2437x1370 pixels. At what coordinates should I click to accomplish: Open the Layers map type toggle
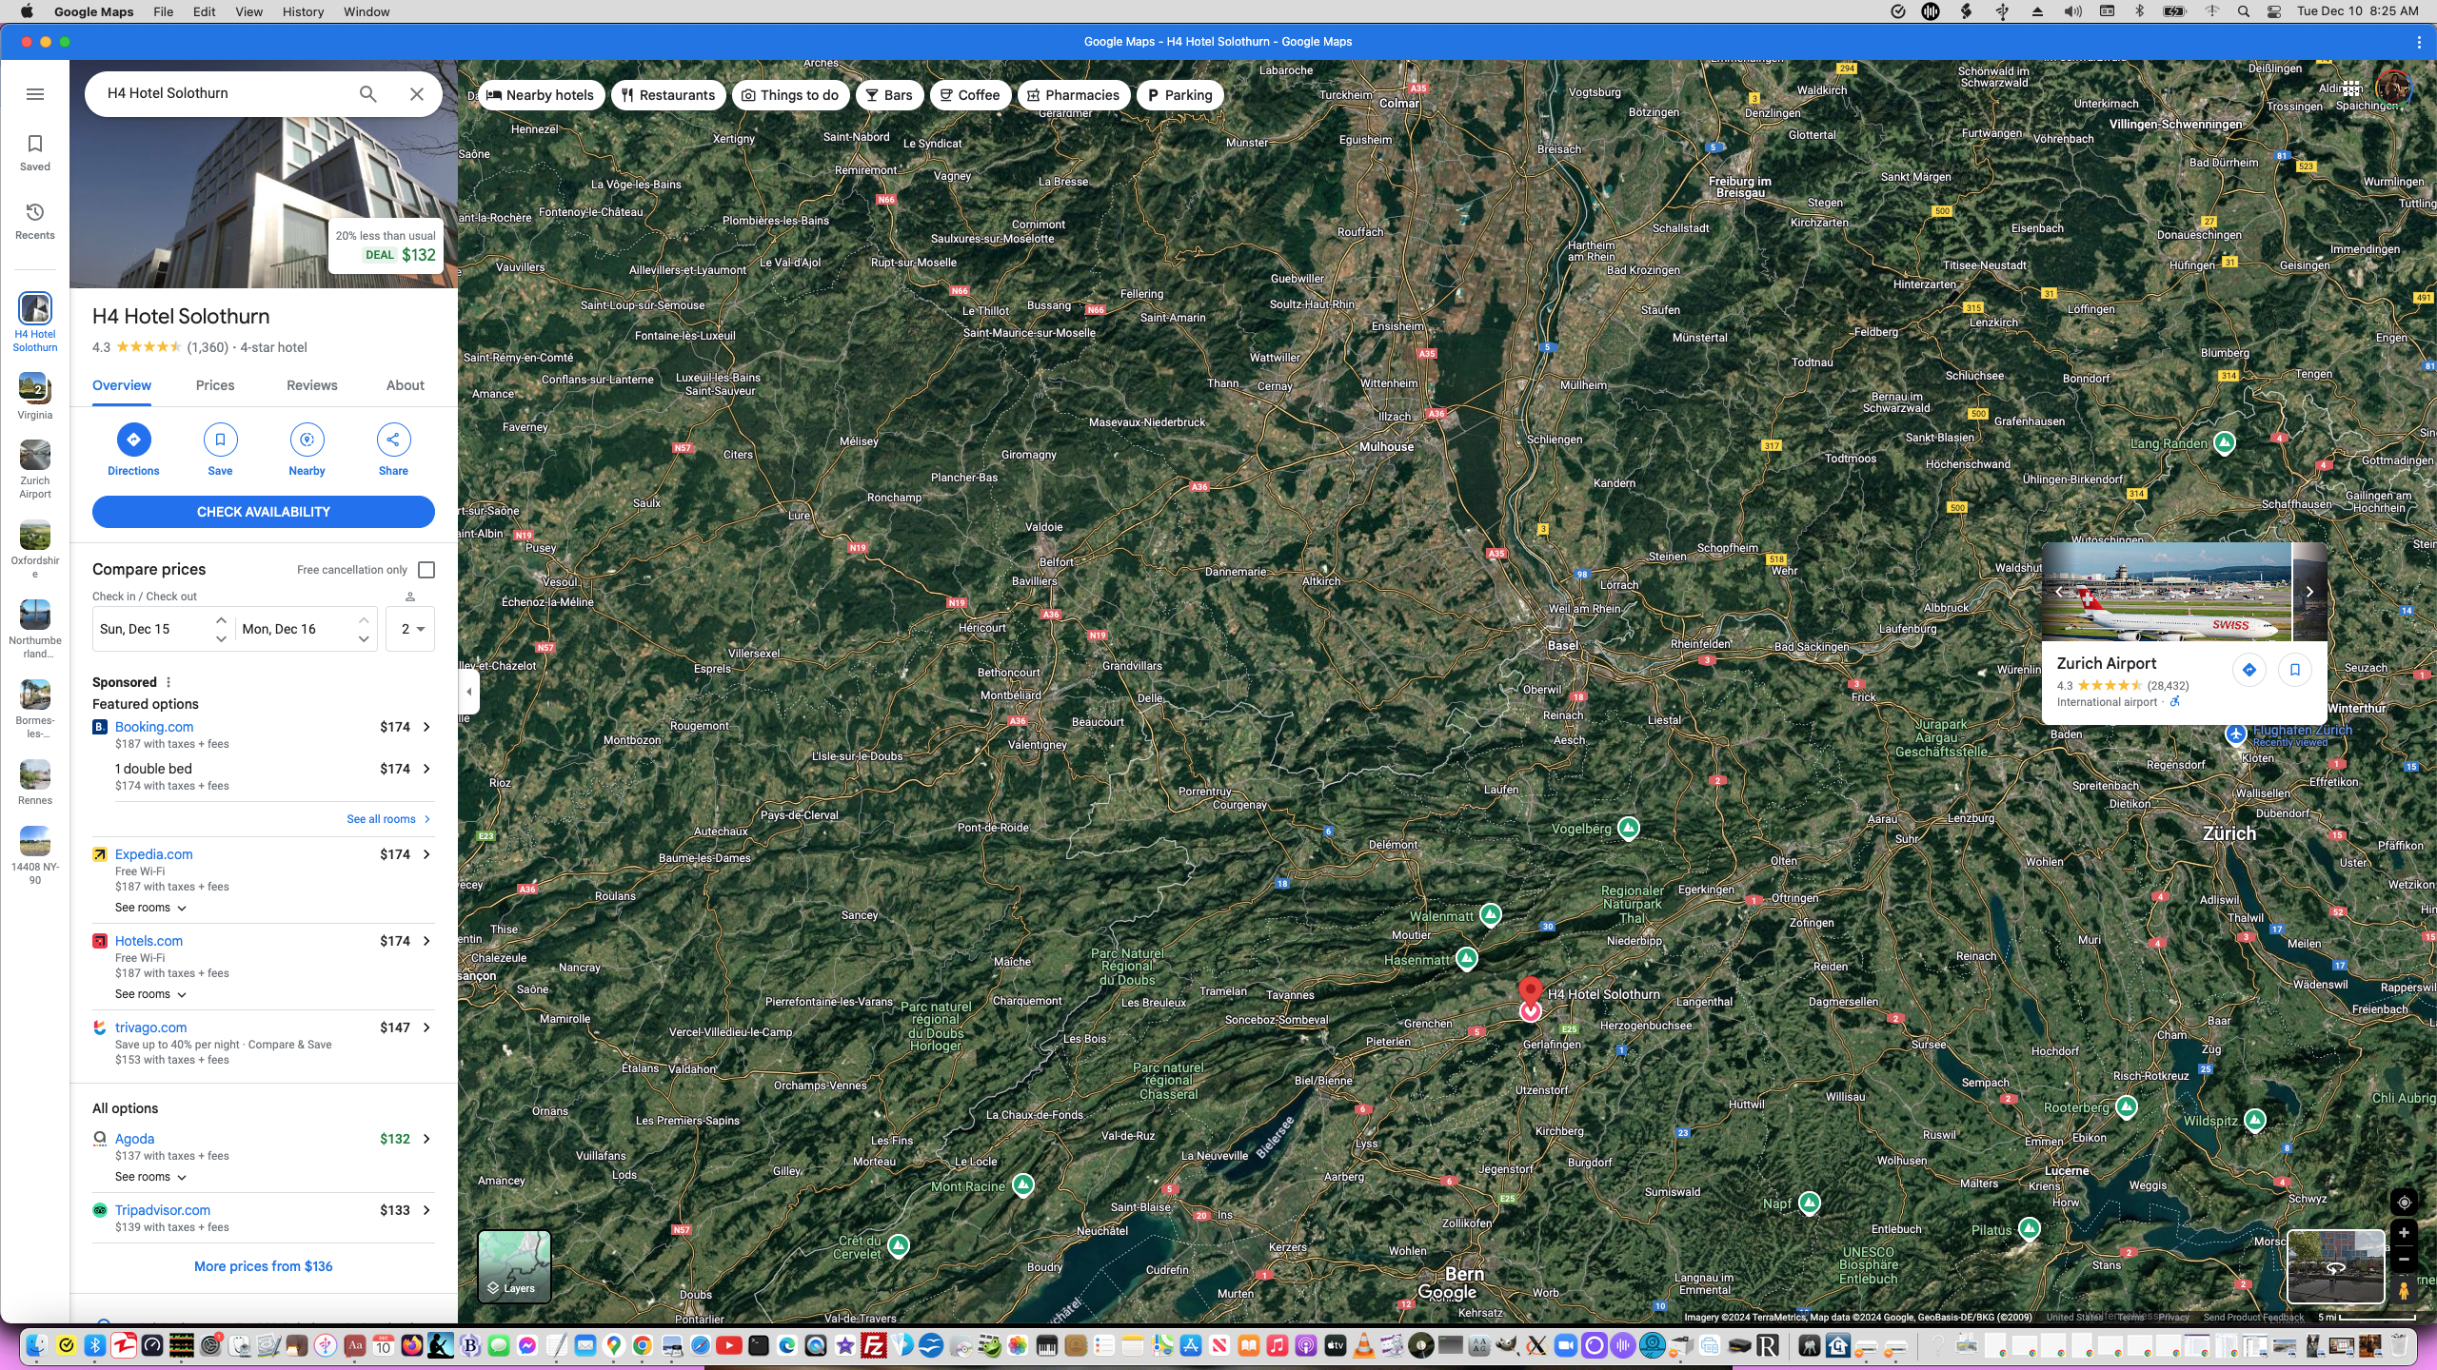pyautogui.click(x=514, y=1266)
